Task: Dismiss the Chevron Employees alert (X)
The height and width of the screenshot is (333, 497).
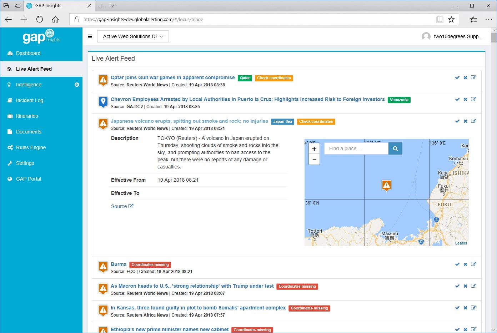Action: [465, 99]
